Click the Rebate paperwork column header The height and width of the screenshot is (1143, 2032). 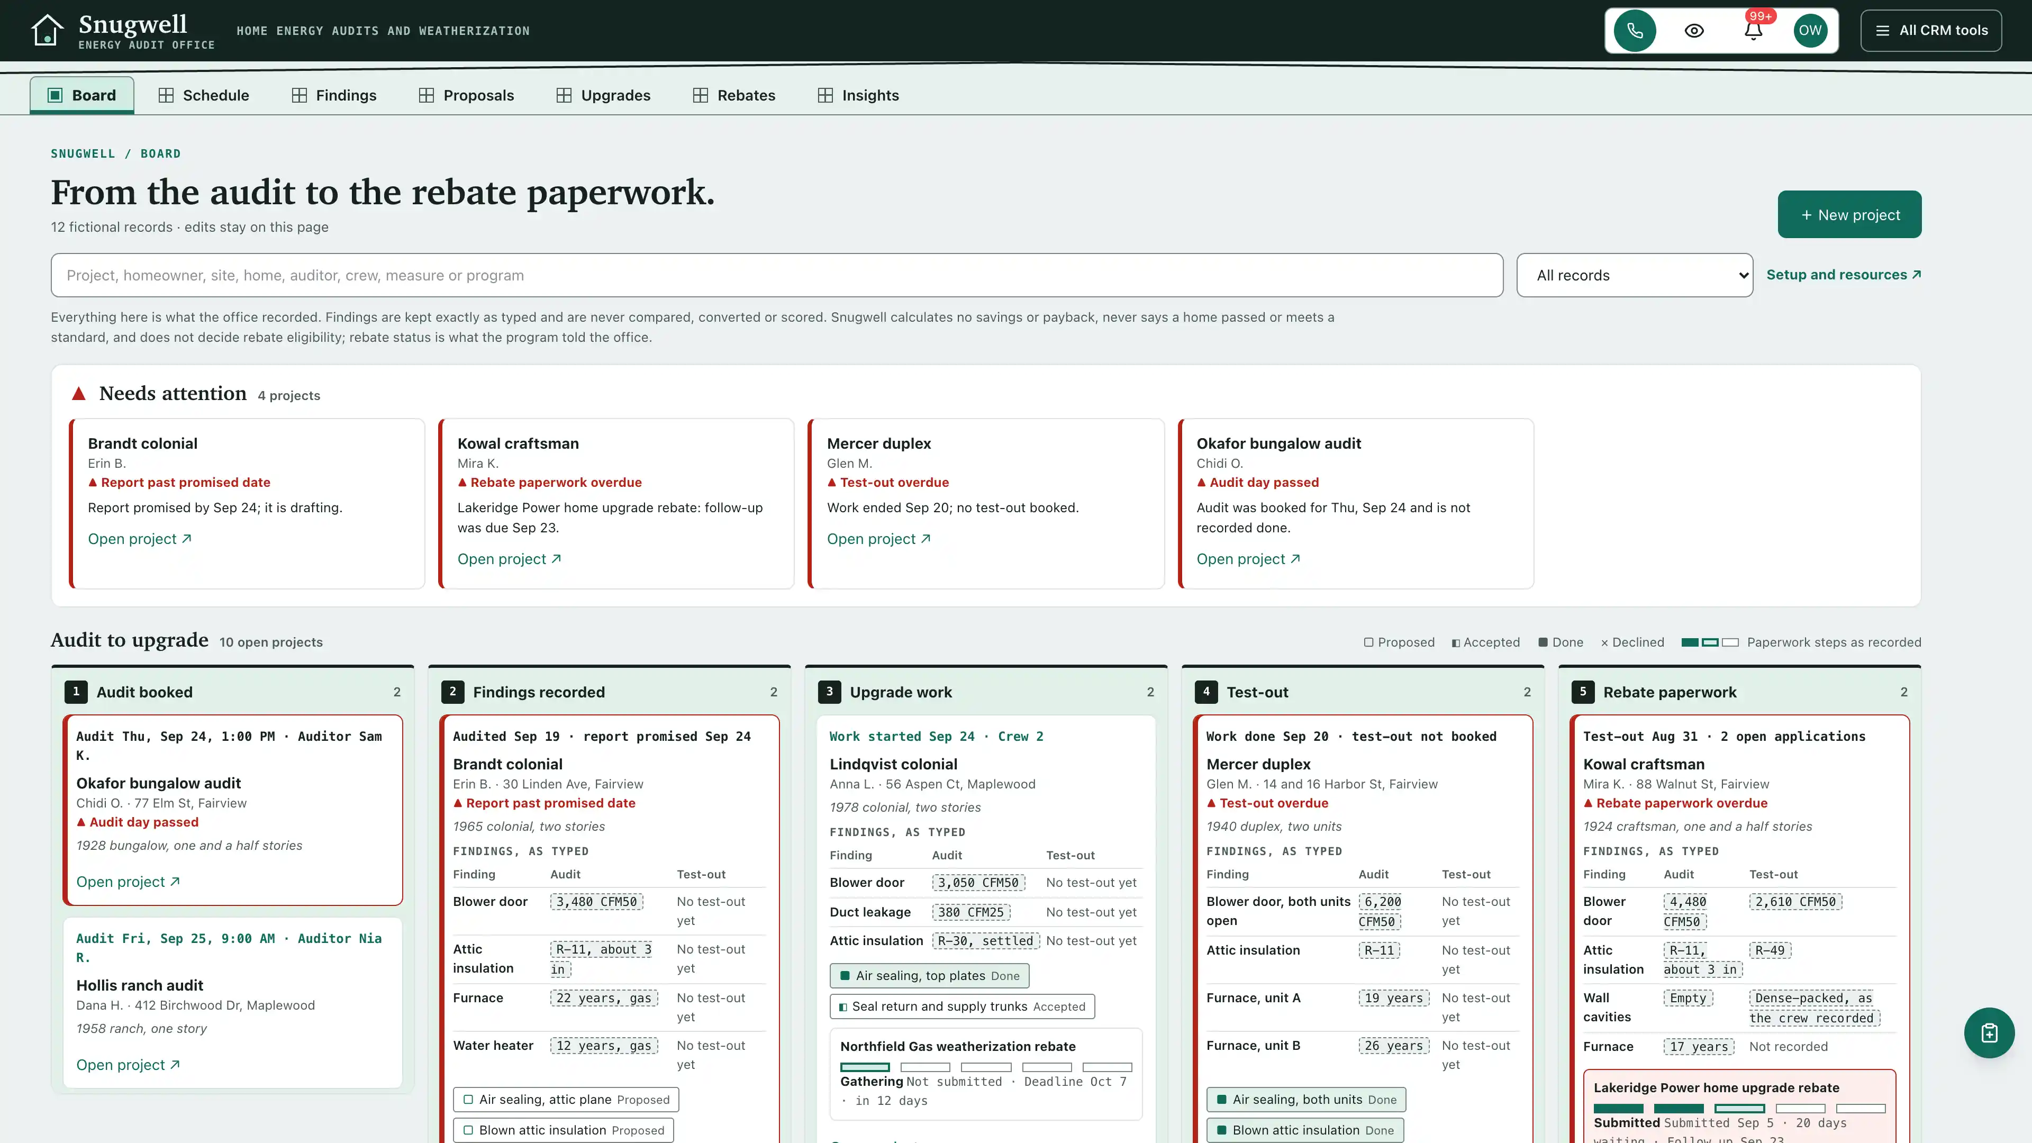click(x=1739, y=692)
